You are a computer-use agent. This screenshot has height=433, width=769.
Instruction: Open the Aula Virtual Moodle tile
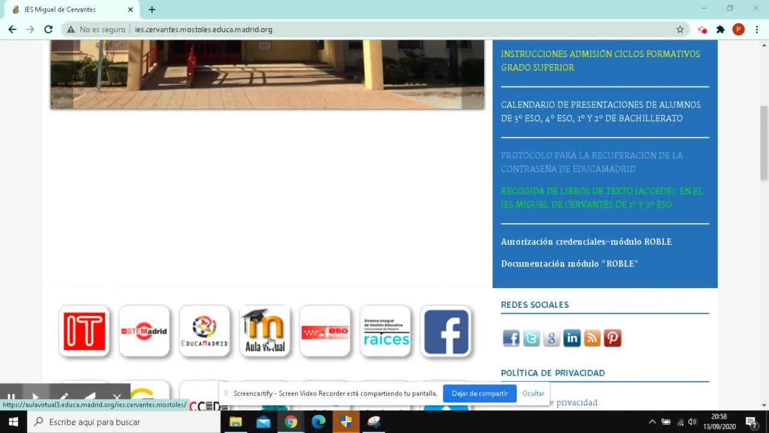click(264, 331)
